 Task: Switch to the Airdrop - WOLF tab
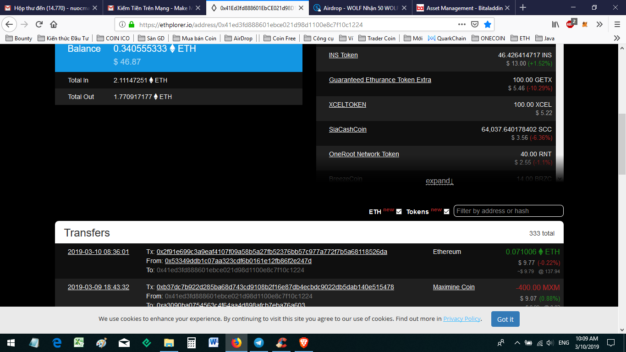(361, 8)
